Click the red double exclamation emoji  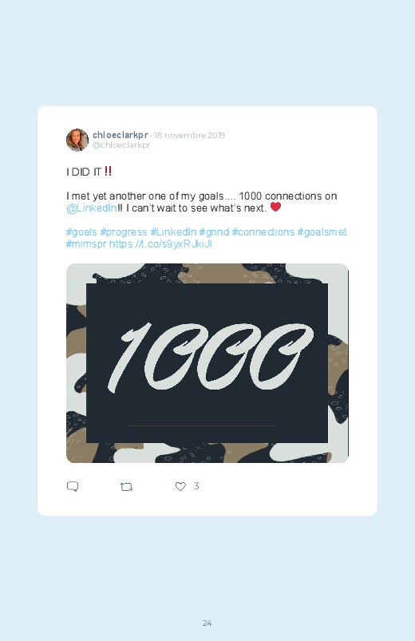pyautogui.click(x=108, y=171)
